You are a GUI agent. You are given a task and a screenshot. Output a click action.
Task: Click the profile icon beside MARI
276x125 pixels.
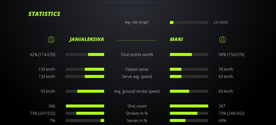(223, 39)
